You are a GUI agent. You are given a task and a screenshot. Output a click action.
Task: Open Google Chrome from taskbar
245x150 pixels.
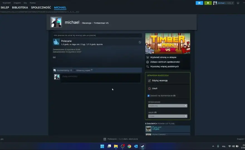tap(129, 146)
